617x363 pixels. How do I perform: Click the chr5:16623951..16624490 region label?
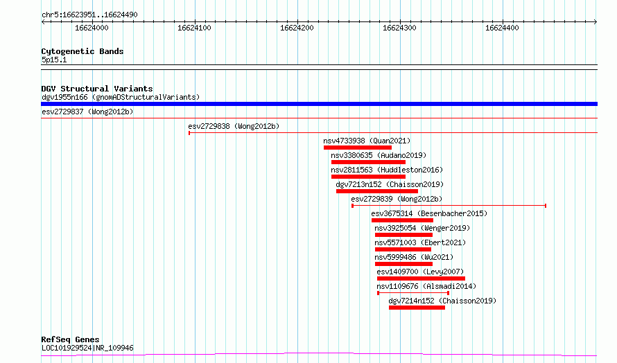point(89,15)
